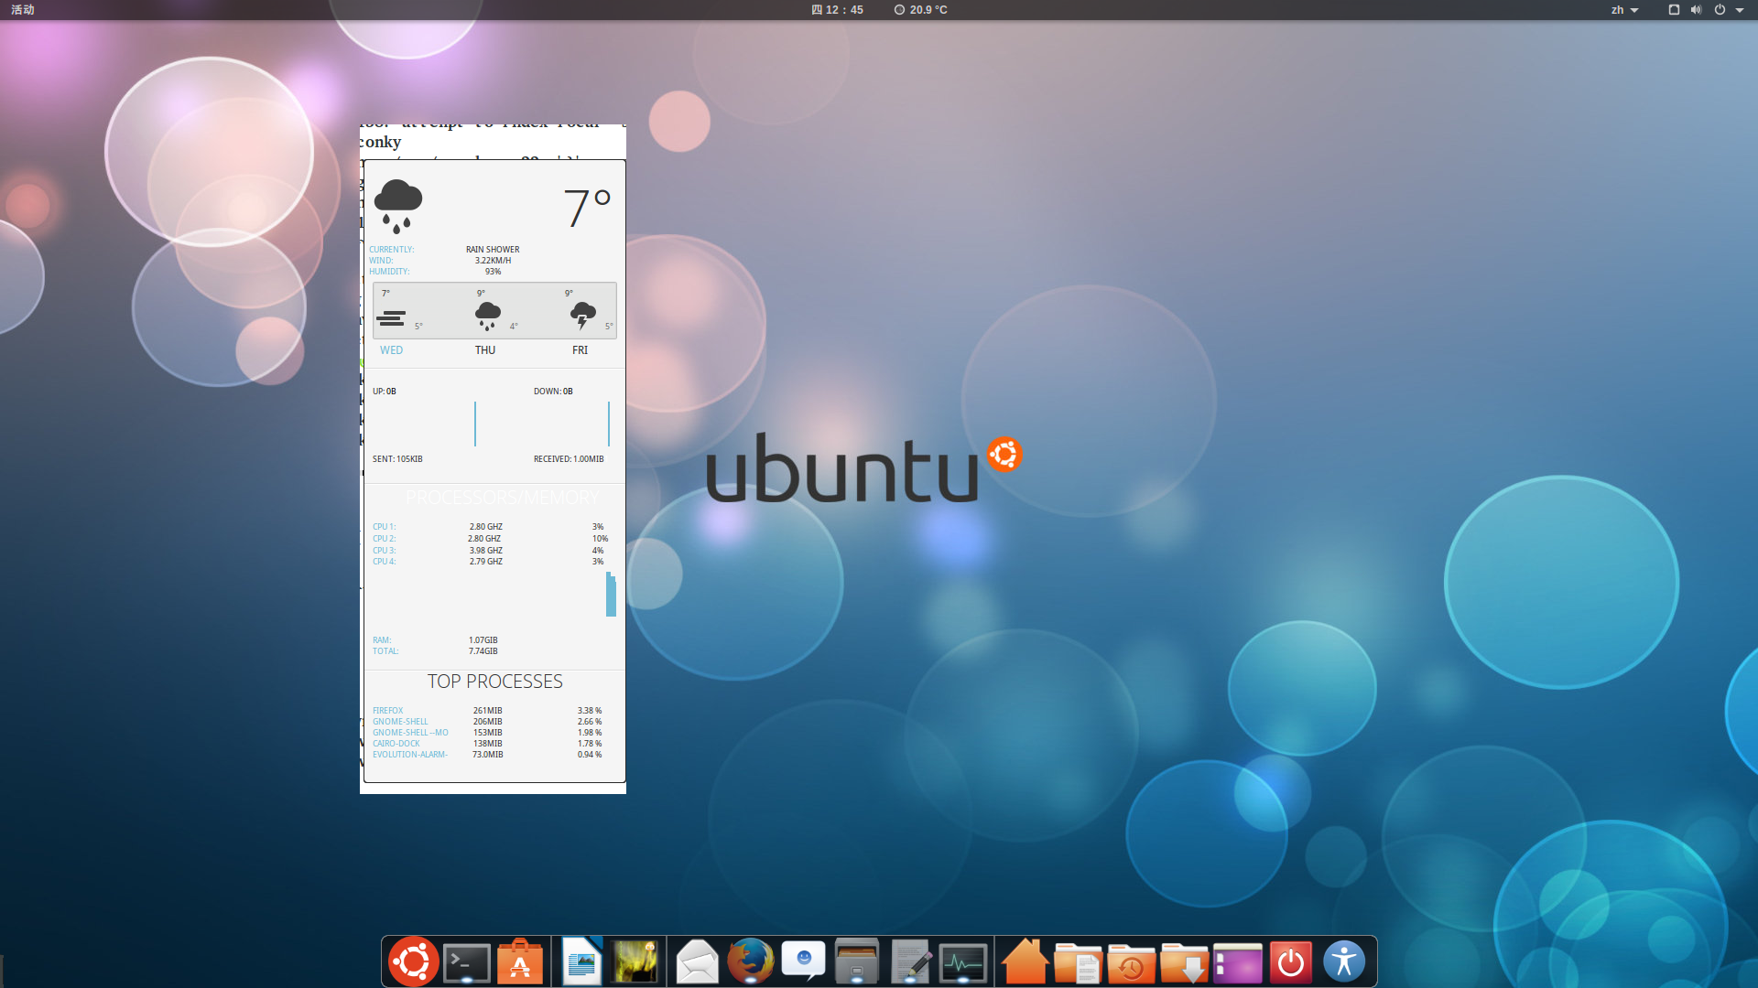Click the RAIN SHOWER condition text
1758x988 pixels.
(x=493, y=250)
